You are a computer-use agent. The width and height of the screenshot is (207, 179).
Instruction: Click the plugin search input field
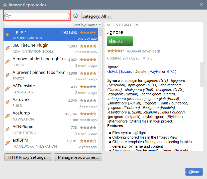pyautogui.click(x=37, y=16)
